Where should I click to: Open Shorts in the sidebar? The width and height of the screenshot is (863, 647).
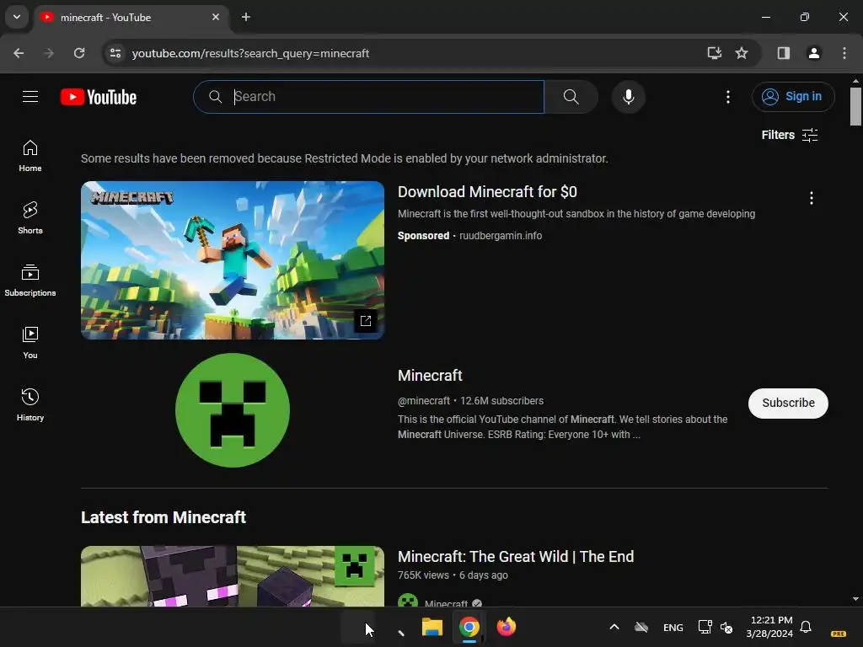pyautogui.click(x=30, y=218)
